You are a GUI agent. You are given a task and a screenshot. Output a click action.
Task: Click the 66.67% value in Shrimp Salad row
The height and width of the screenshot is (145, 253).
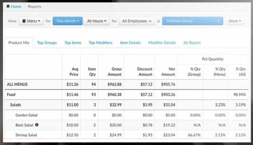pyautogui.click(x=194, y=135)
